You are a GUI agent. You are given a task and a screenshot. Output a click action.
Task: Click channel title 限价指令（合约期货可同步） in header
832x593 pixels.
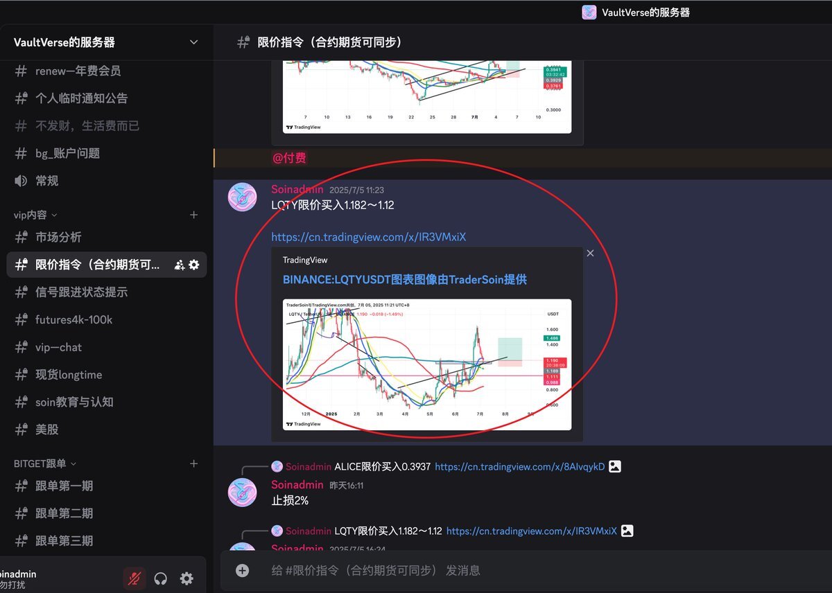(330, 42)
